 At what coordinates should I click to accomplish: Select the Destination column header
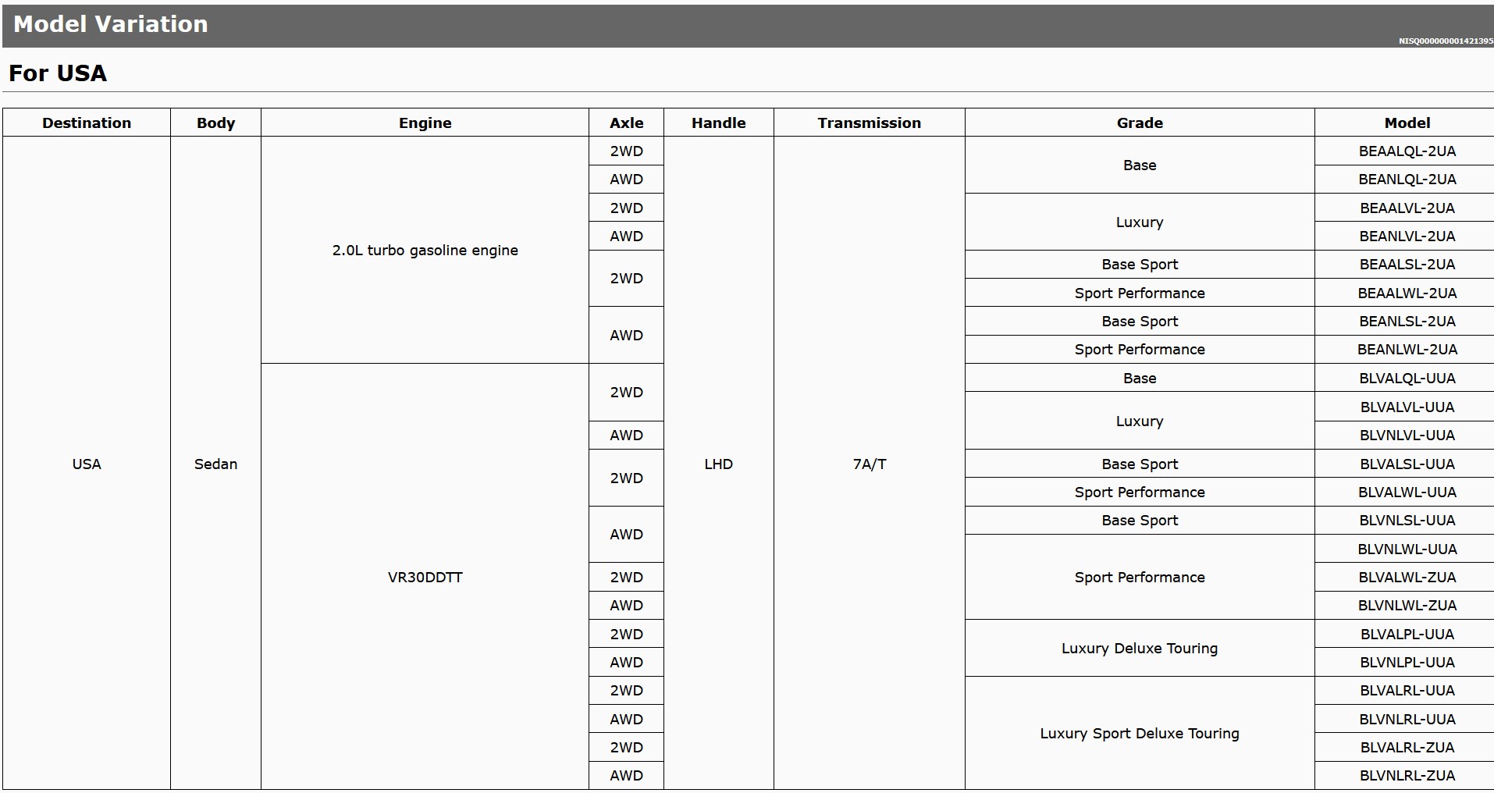click(x=87, y=123)
